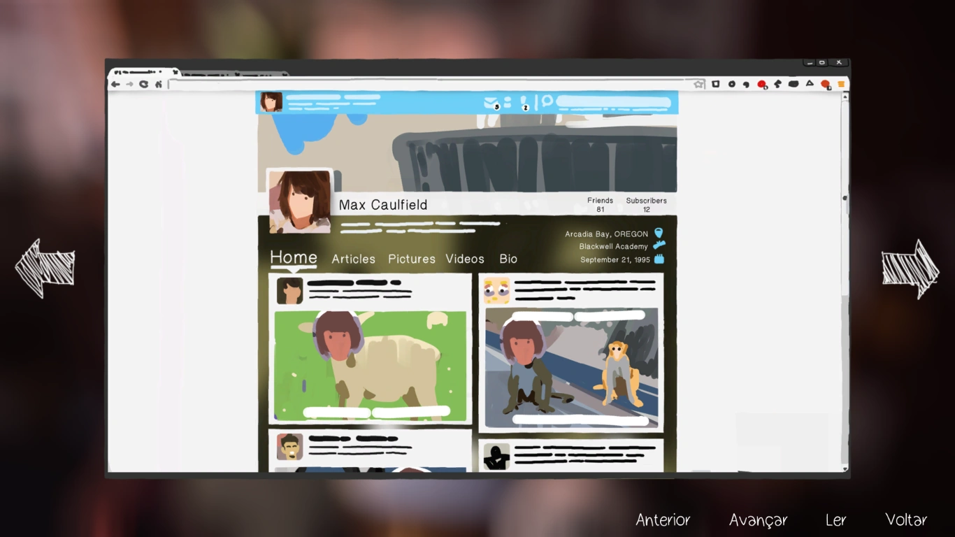This screenshot has height=537, width=955.
Task: Click the icon beside Blackwell Academy
Action: (x=659, y=246)
